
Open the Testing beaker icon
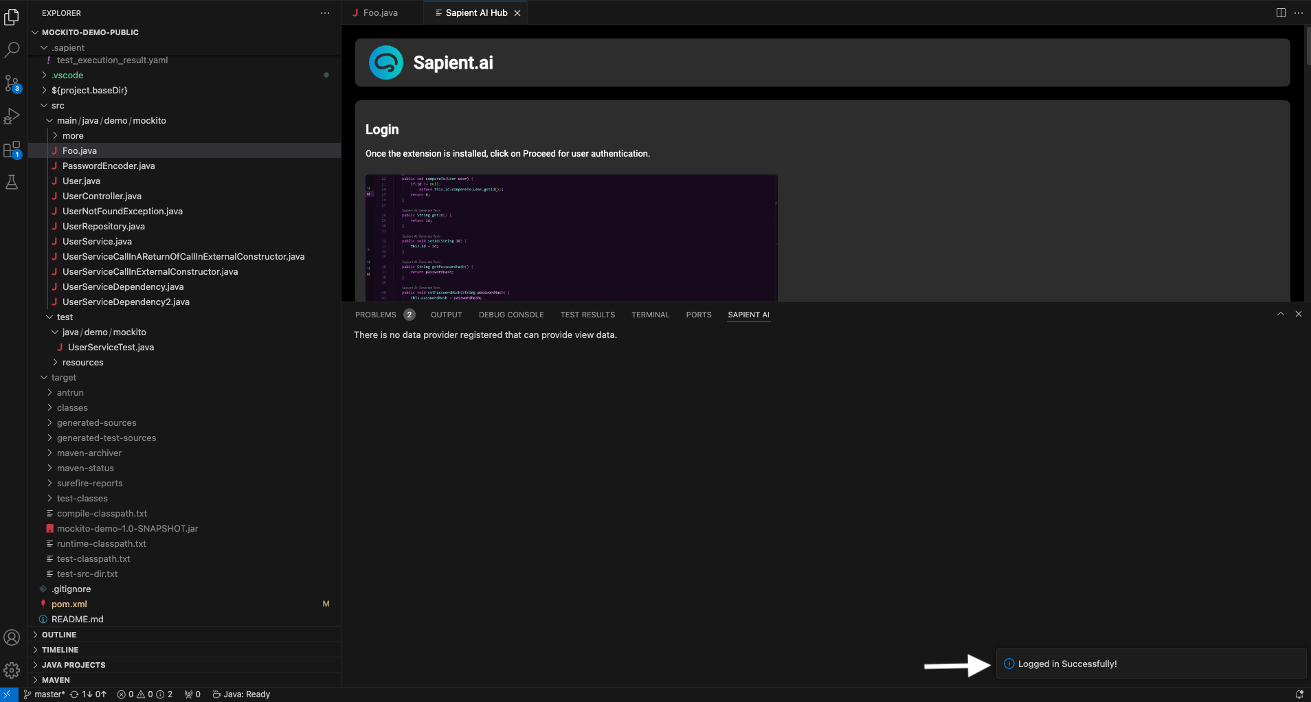[x=12, y=182]
